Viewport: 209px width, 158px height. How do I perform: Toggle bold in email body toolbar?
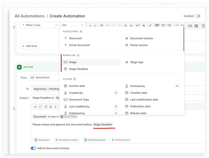click(51, 107)
